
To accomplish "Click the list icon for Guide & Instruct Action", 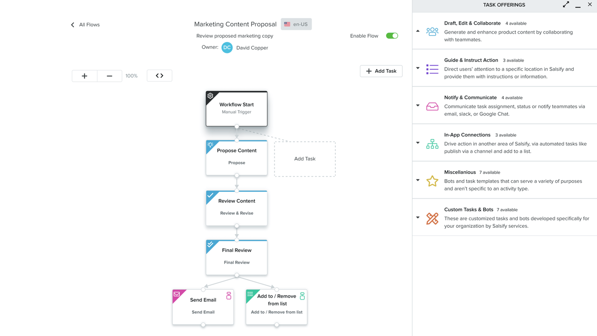I will (x=432, y=68).
